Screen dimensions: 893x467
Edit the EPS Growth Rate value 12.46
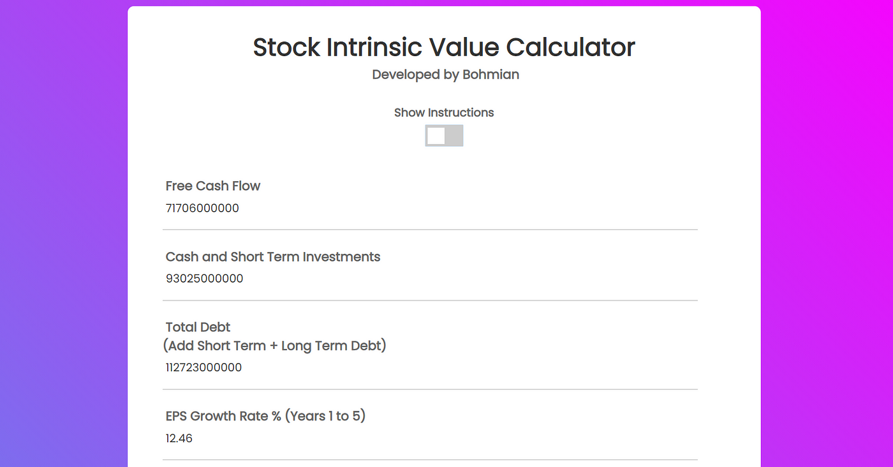pos(430,438)
